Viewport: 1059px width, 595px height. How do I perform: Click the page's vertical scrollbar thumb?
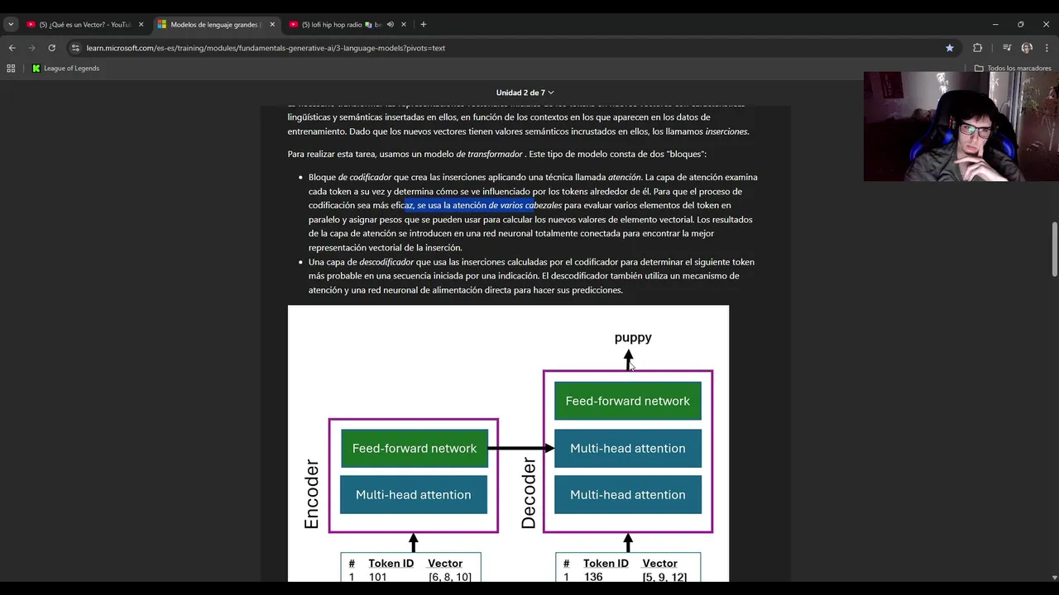(x=1054, y=250)
